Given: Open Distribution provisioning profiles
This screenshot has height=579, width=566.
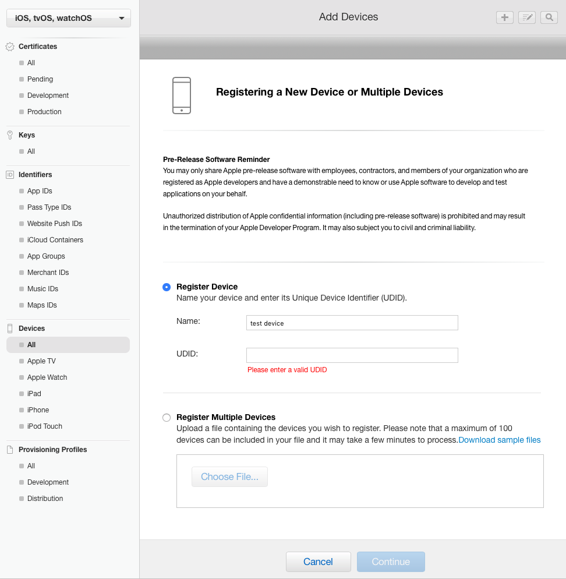Looking at the screenshot, I should click(45, 498).
